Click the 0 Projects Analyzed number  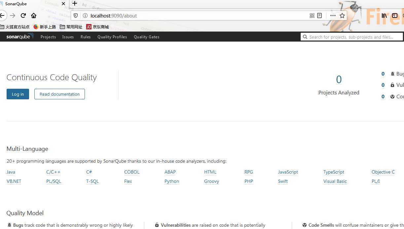339,80
